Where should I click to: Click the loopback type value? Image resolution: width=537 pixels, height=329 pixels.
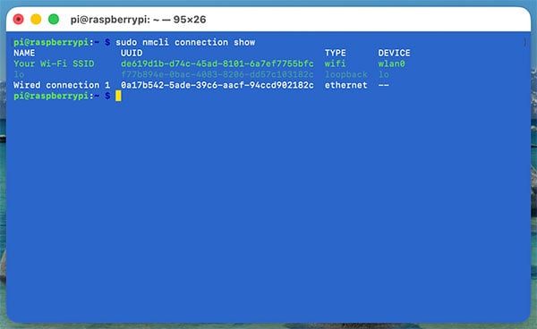345,74
